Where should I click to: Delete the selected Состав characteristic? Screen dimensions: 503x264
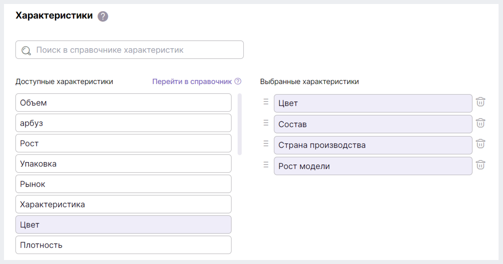(x=480, y=123)
